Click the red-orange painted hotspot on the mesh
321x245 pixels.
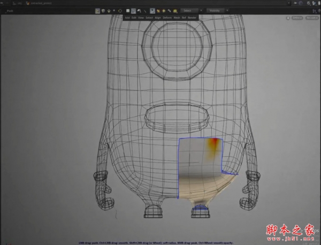215,141
